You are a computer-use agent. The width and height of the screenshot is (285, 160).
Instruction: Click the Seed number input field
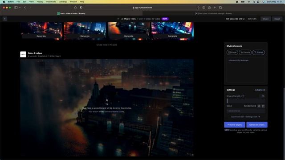point(245,111)
